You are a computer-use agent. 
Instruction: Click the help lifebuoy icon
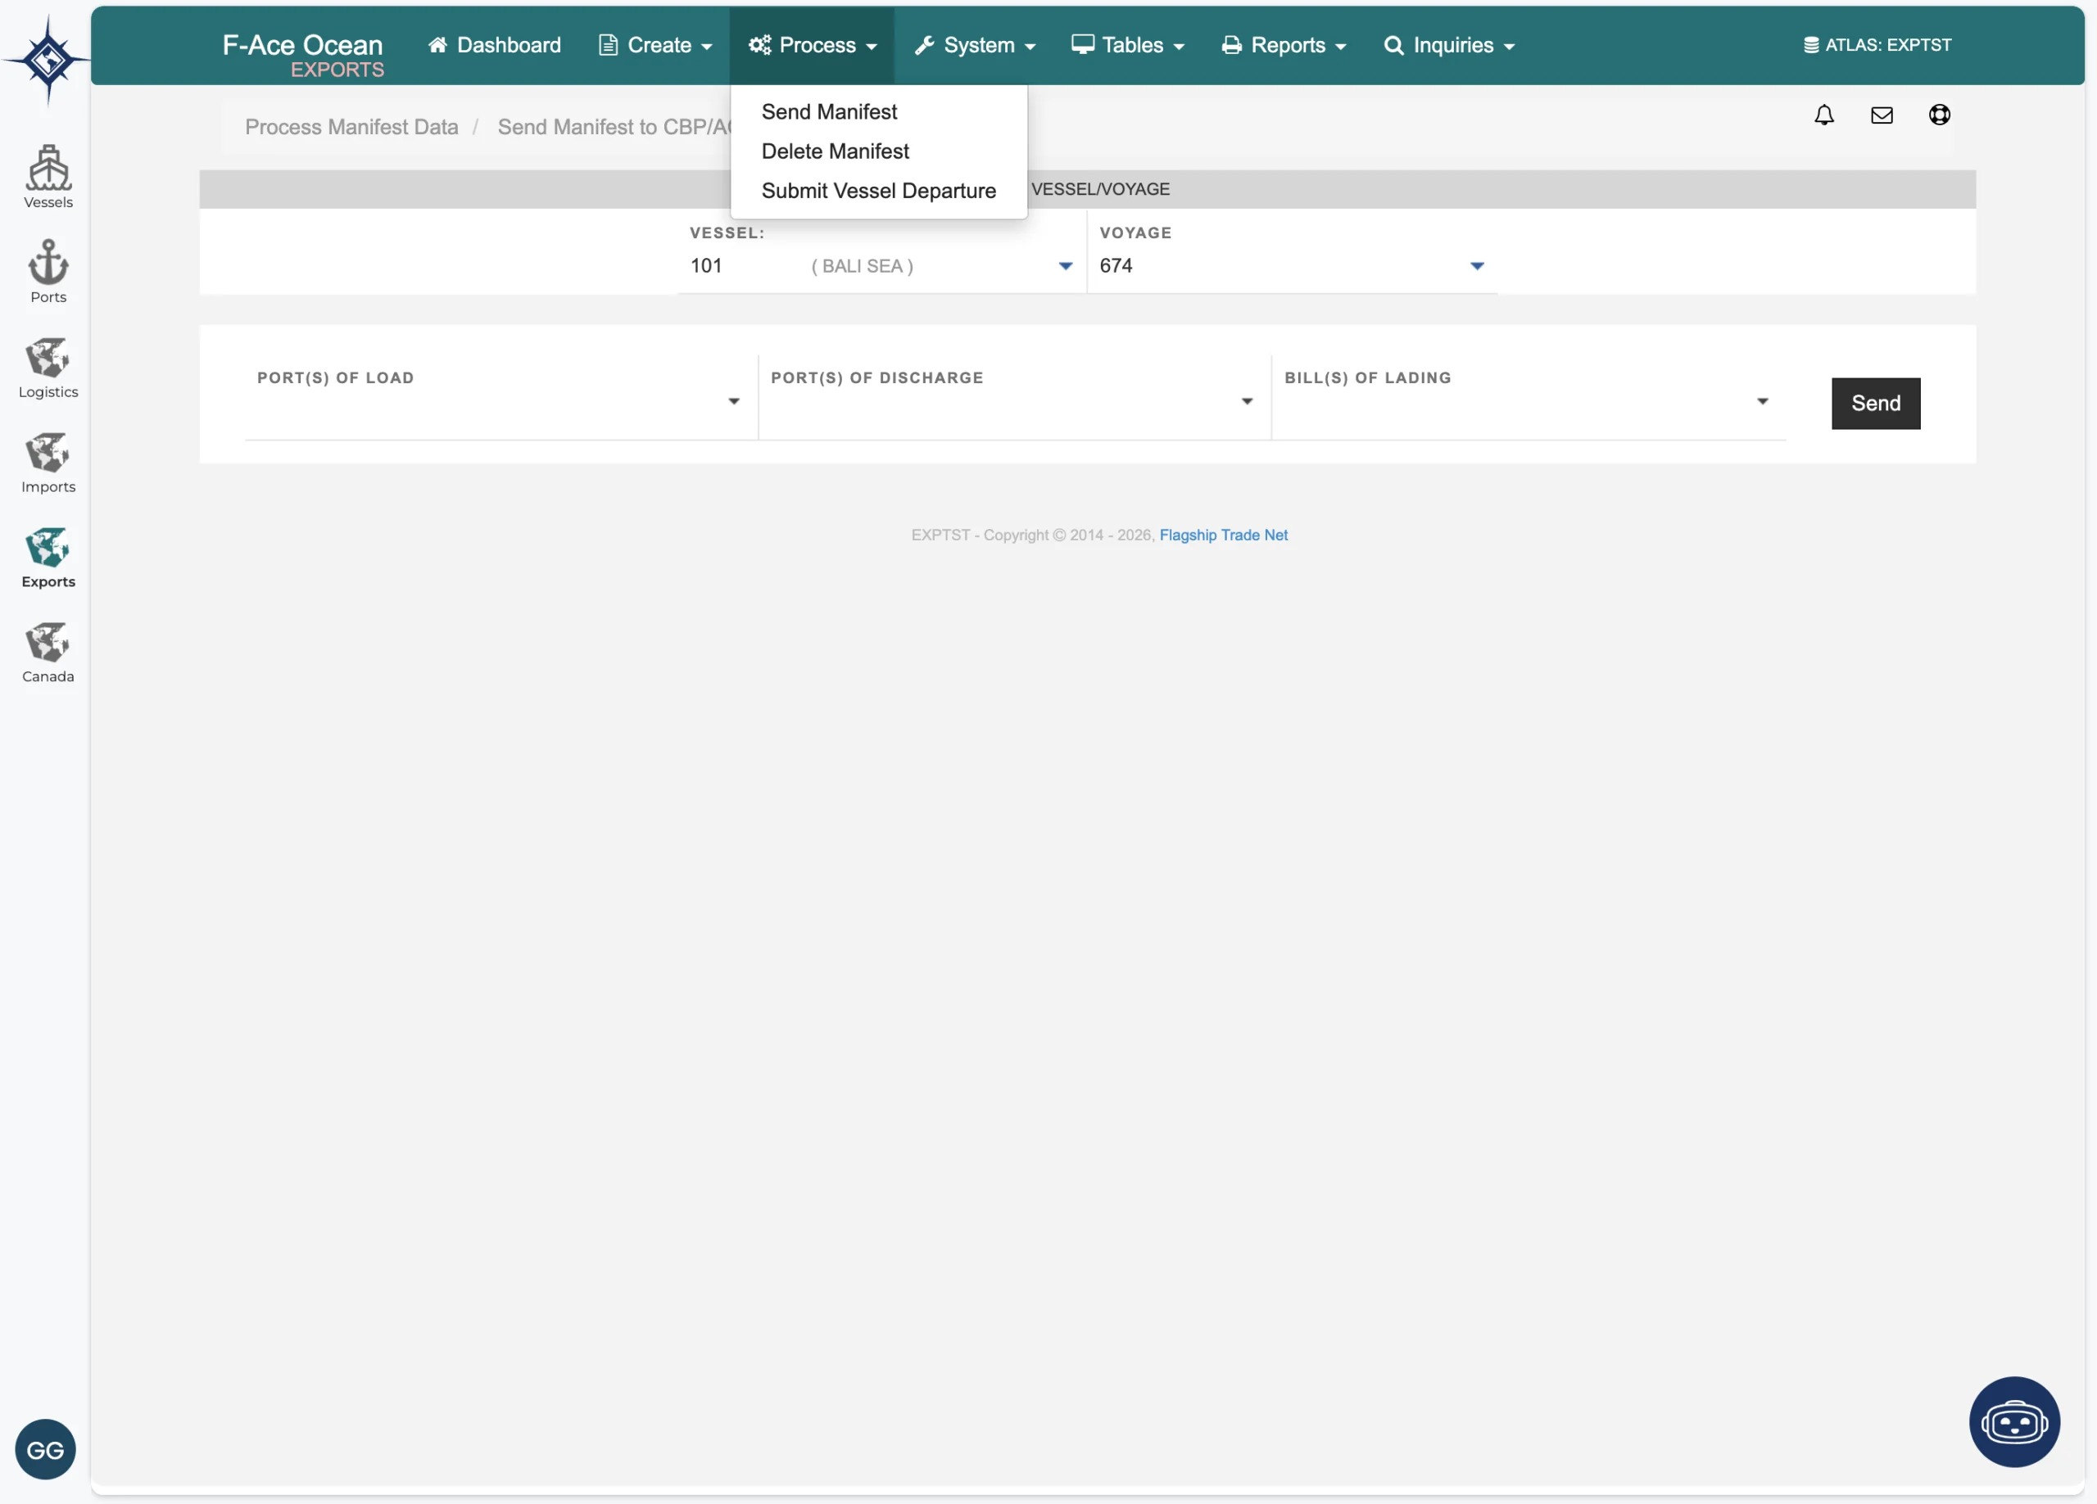coord(1939,115)
